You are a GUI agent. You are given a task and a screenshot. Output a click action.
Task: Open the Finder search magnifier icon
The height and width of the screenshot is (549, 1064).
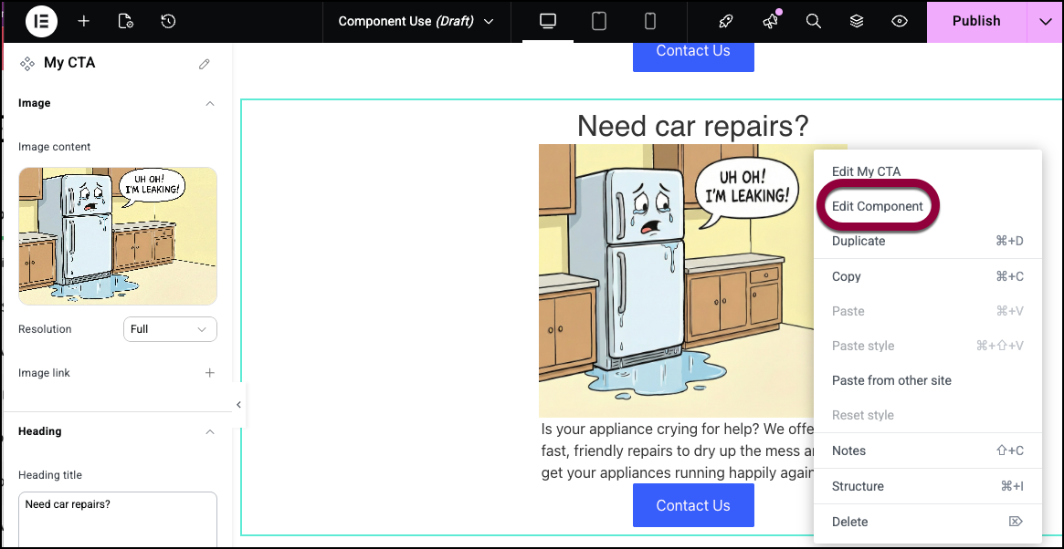(813, 21)
